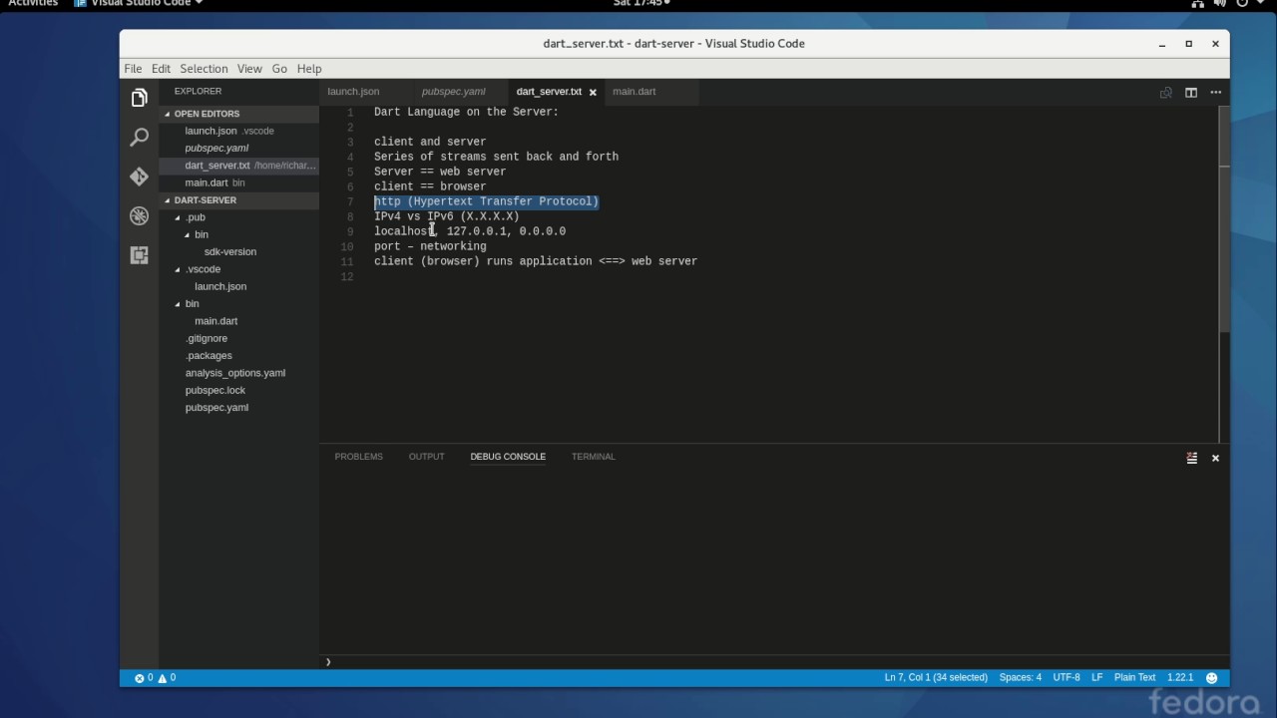Viewport: 1277px width, 718px height.
Task: Open the Explorer view in activity bar
Action: (x=139, y=98)
